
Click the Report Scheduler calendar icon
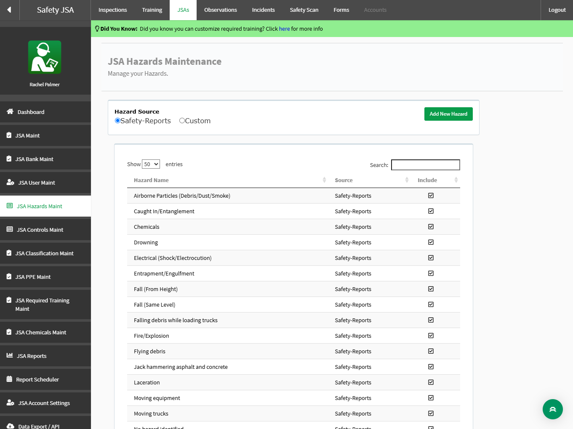coord(9,379)
